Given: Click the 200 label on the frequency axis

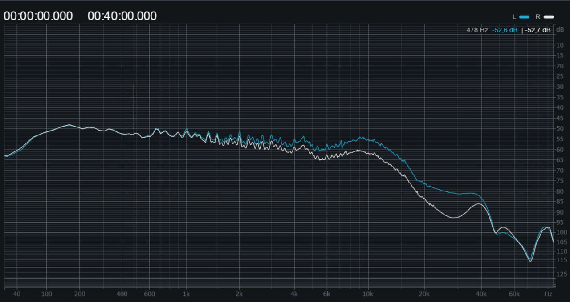Looking at the screenshot, I should click(x=80, y=294).
